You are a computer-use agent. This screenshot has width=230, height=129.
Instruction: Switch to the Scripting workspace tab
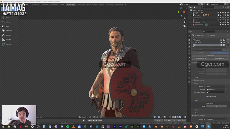click(101, 5)
